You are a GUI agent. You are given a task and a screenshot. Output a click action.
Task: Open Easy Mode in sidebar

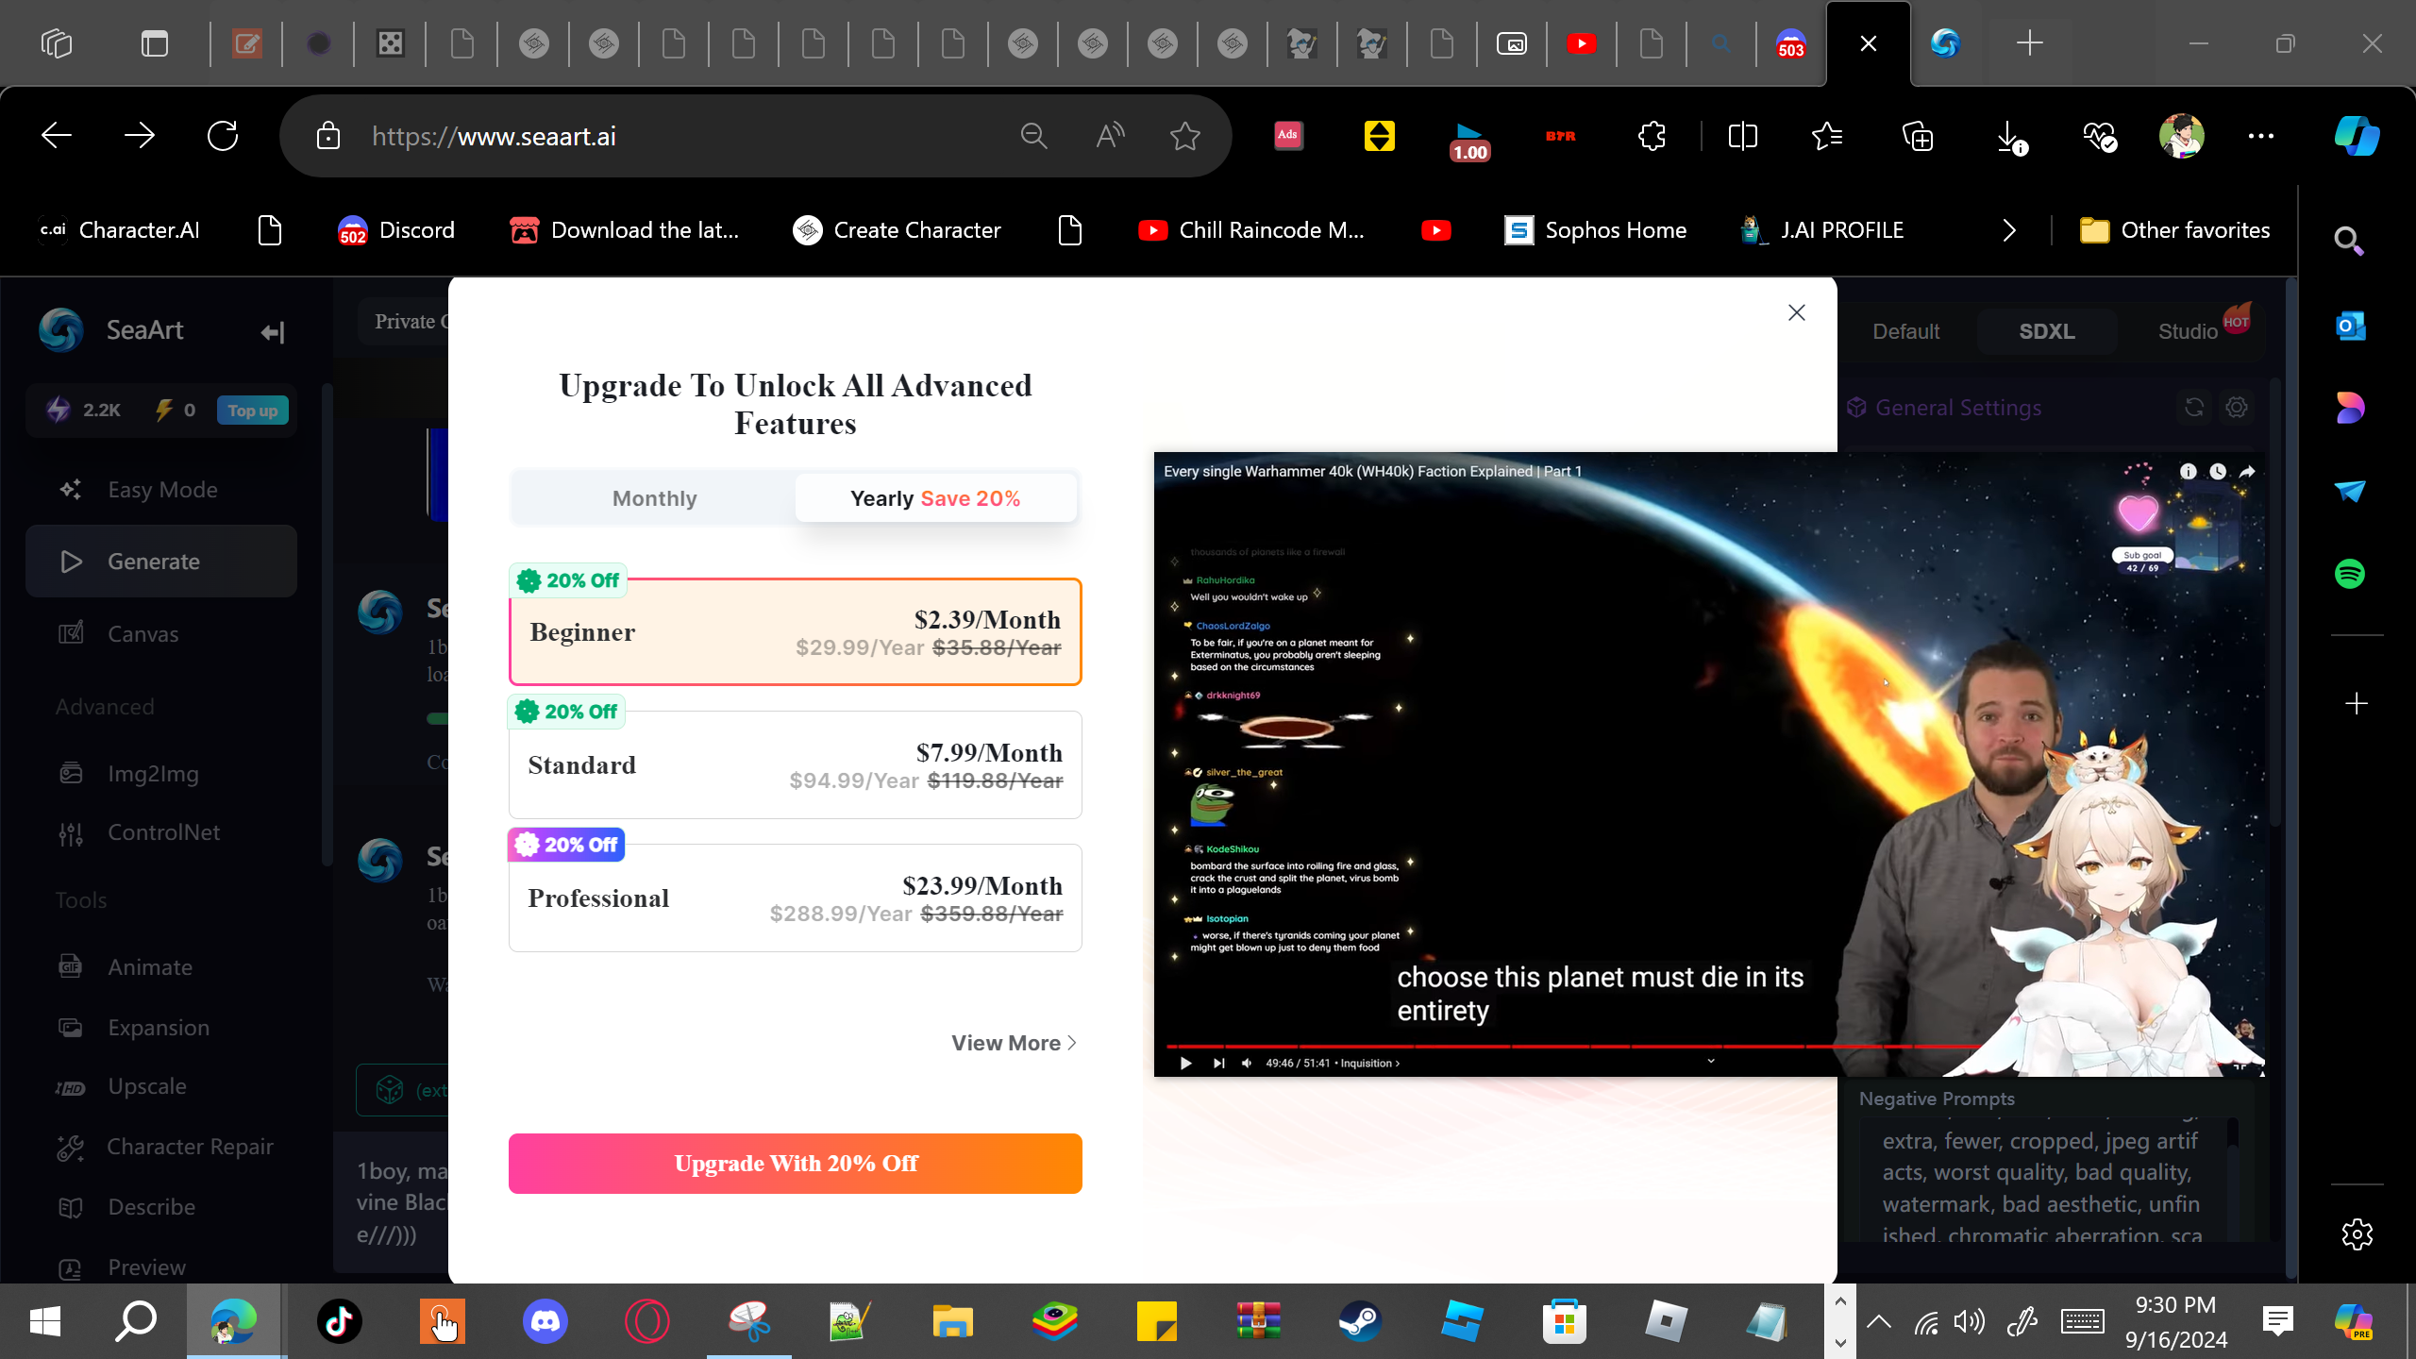pos(161,489)
